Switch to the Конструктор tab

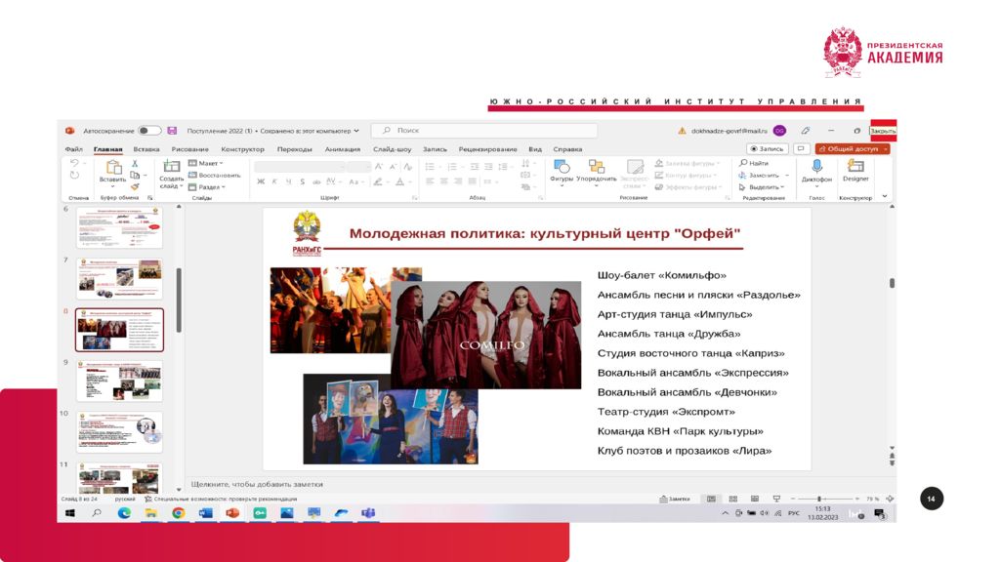242,149
